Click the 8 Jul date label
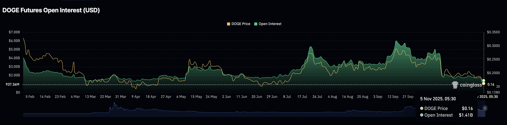507x125 pixels. point(287,97)
